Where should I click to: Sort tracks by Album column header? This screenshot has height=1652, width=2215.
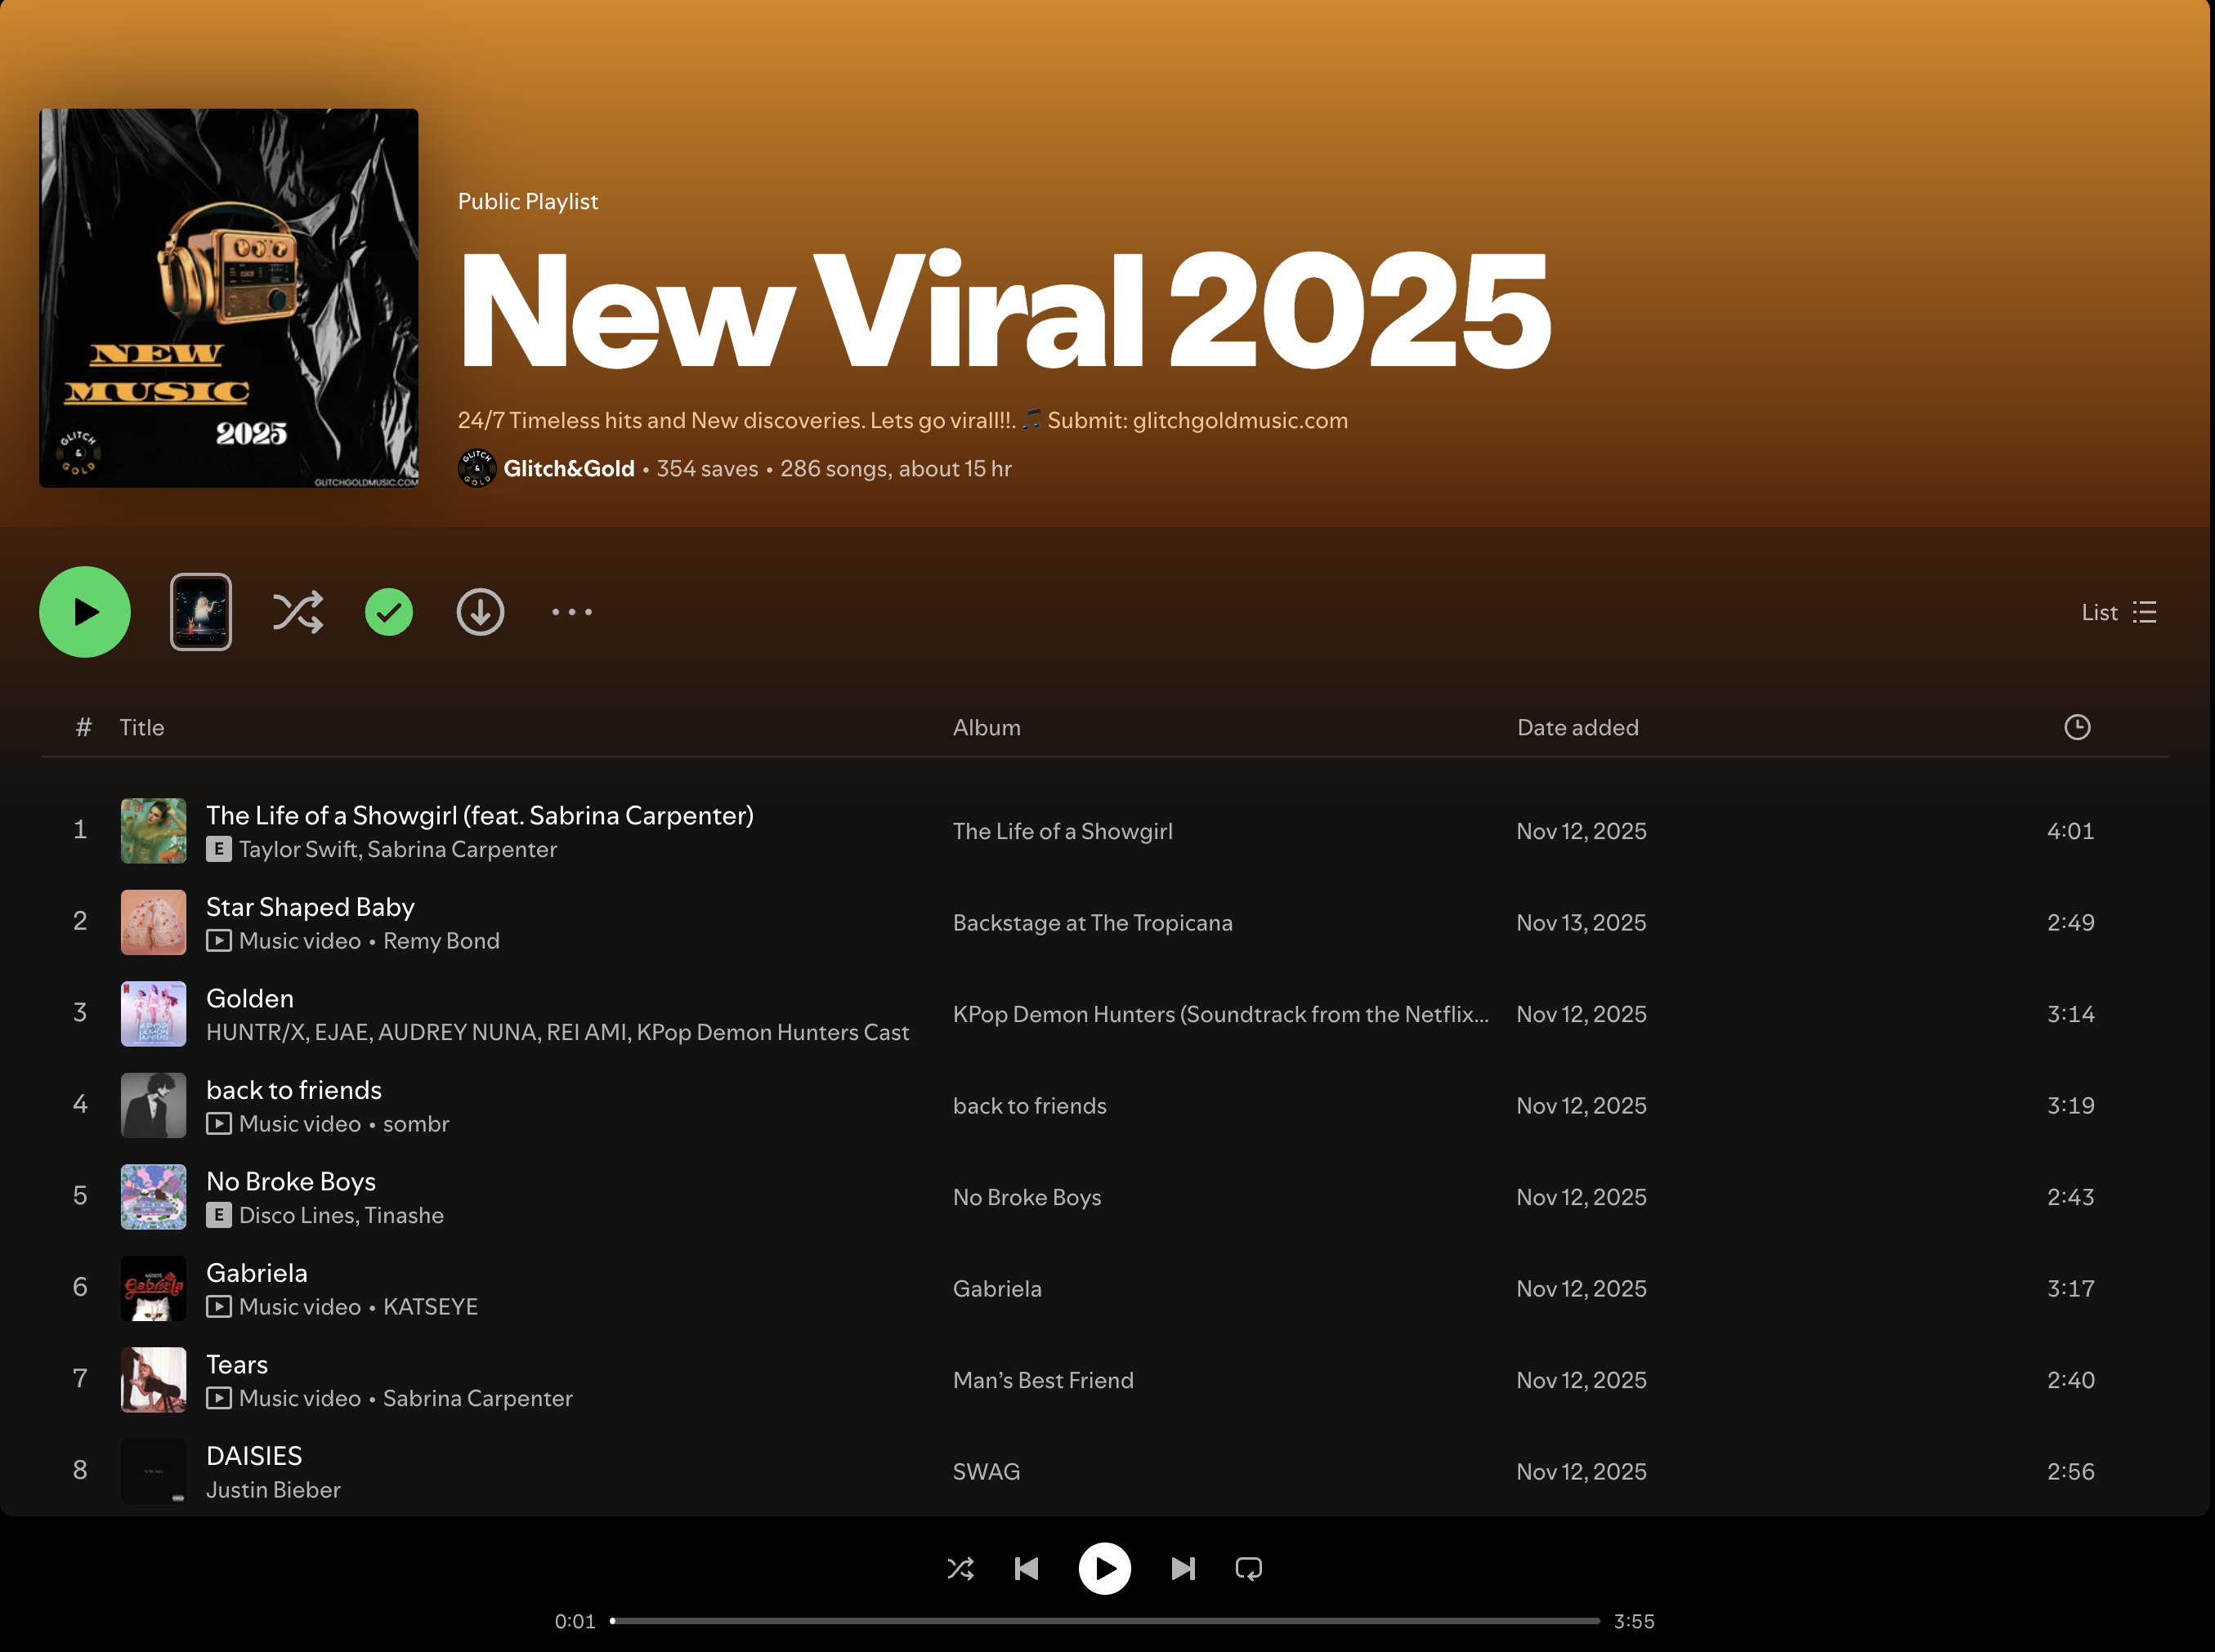(x=987, y=727)
